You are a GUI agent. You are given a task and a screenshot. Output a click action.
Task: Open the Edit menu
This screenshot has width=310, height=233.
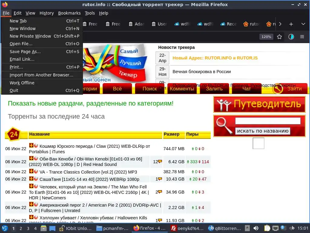(17, 13)
